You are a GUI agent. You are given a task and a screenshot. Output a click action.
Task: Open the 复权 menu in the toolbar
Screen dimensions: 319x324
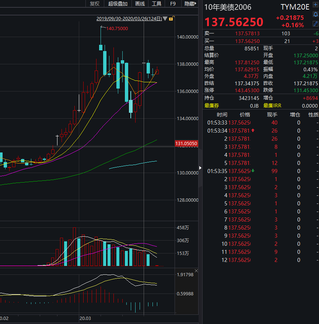tap(95, 4)
